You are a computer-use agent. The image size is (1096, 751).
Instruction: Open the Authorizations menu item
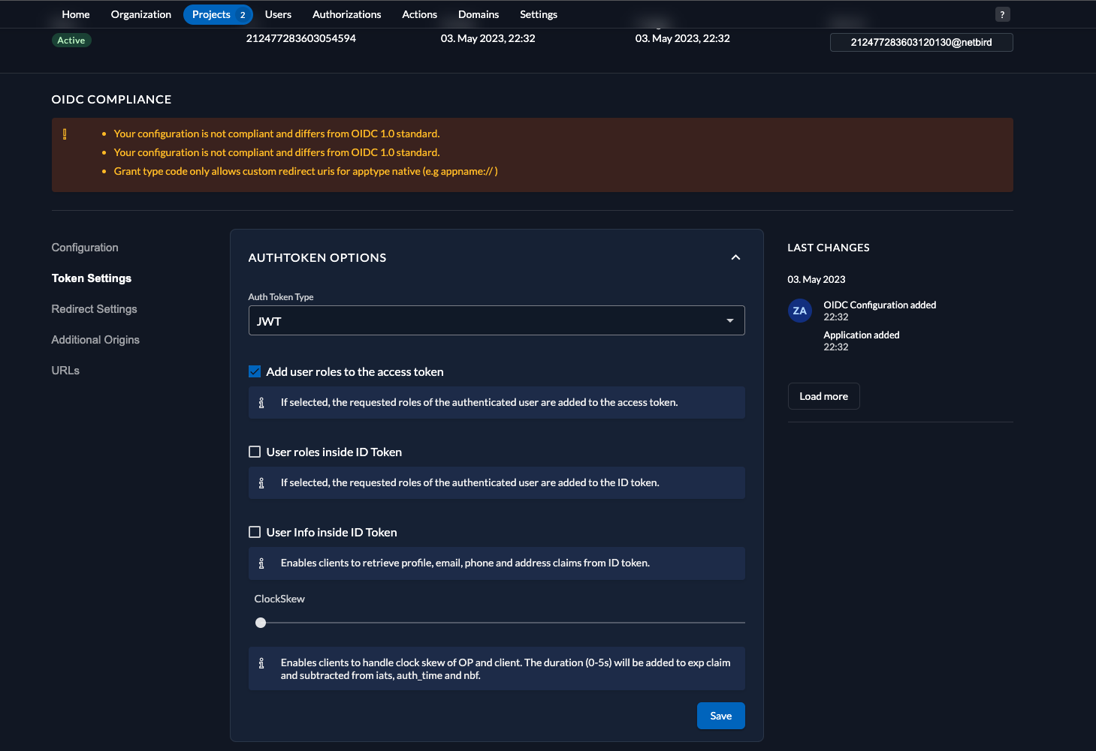click(346, 14)
